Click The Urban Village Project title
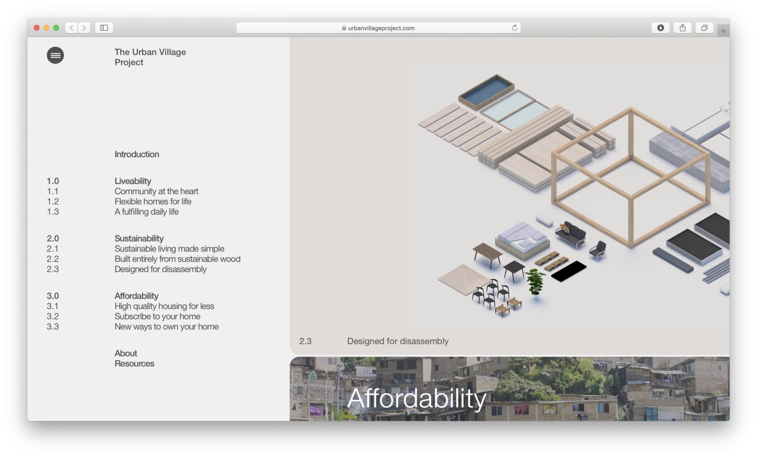Viewport: 757px width, 457px height. click(x=150, y=57)
